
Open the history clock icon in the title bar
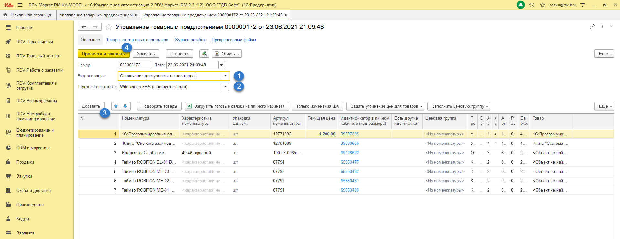click(x=532, y=5)
